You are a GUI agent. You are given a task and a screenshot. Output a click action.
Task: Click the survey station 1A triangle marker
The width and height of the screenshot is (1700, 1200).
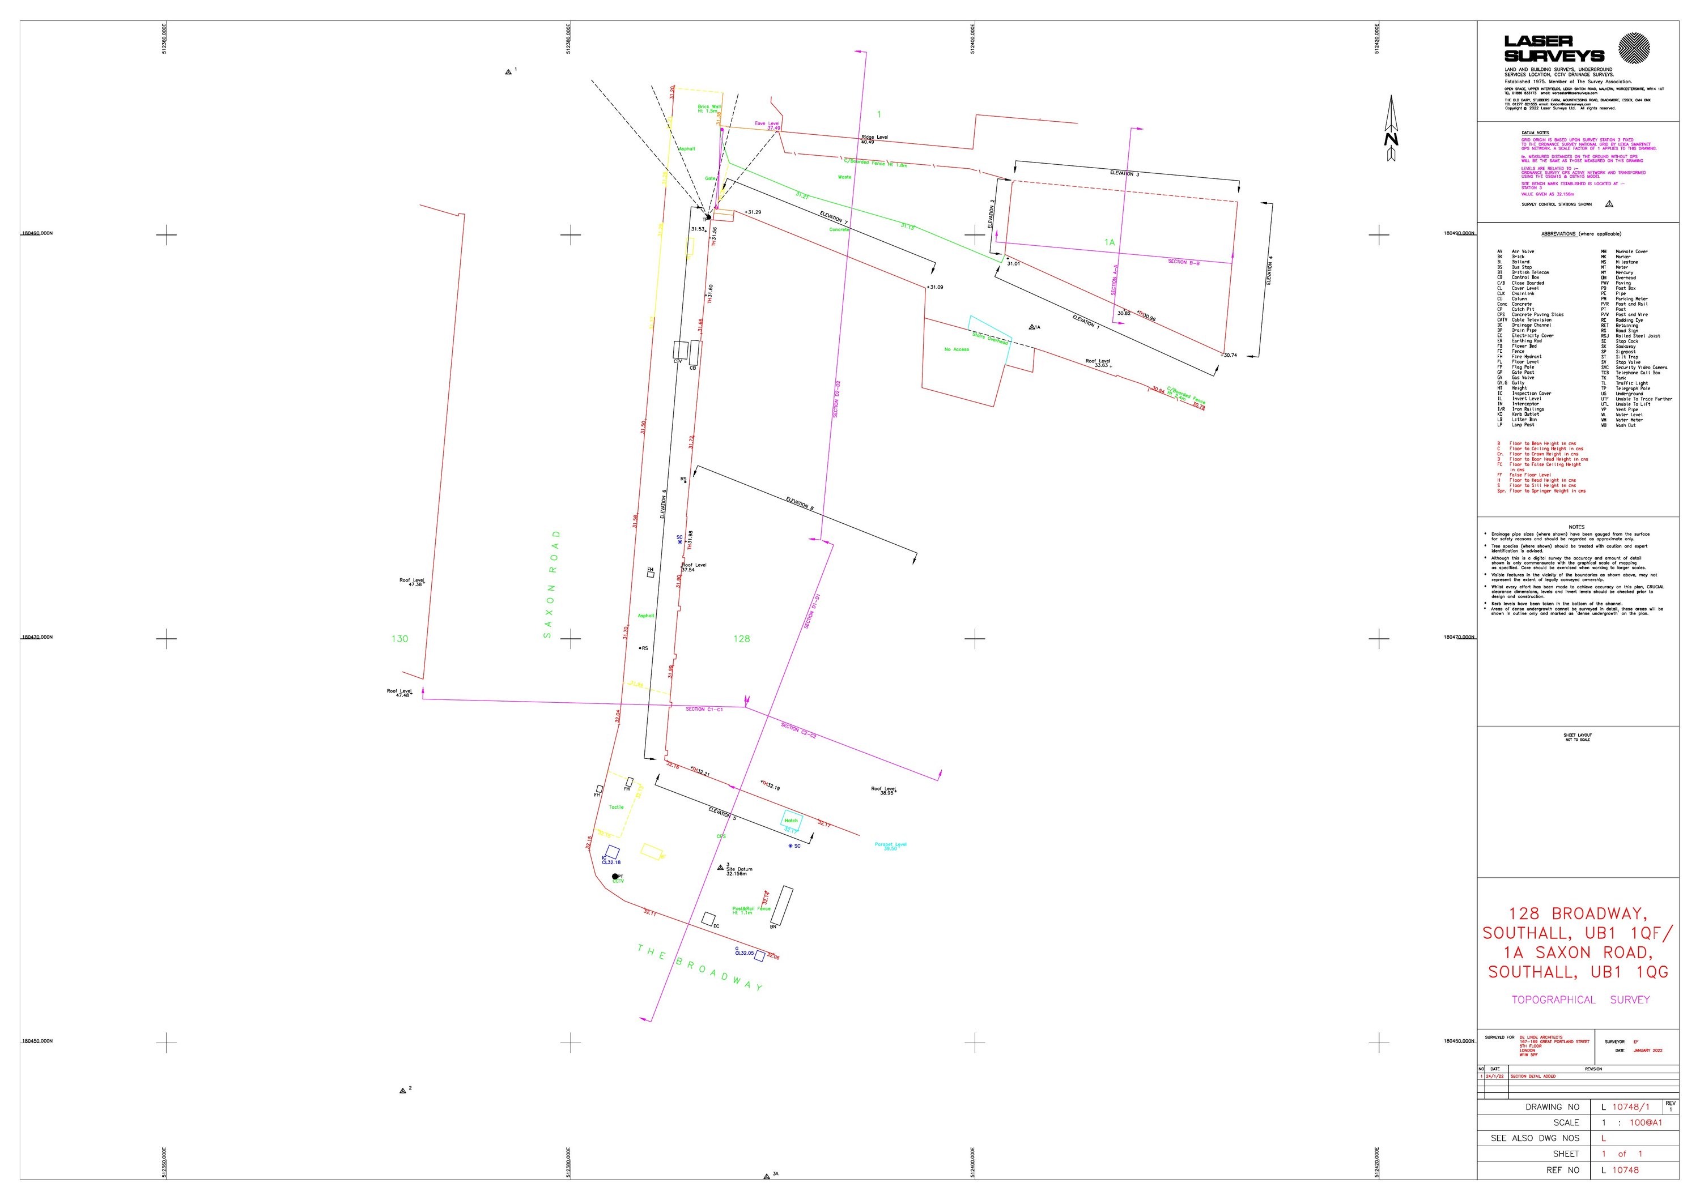[1031, 327]
